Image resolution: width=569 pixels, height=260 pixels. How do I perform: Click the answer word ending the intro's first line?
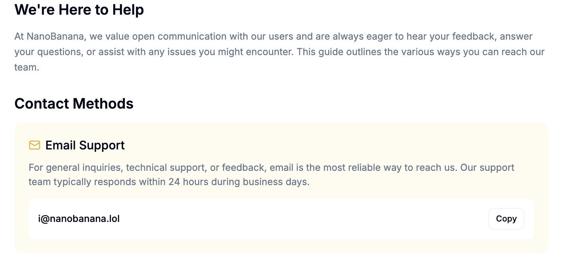pos(516,37)
